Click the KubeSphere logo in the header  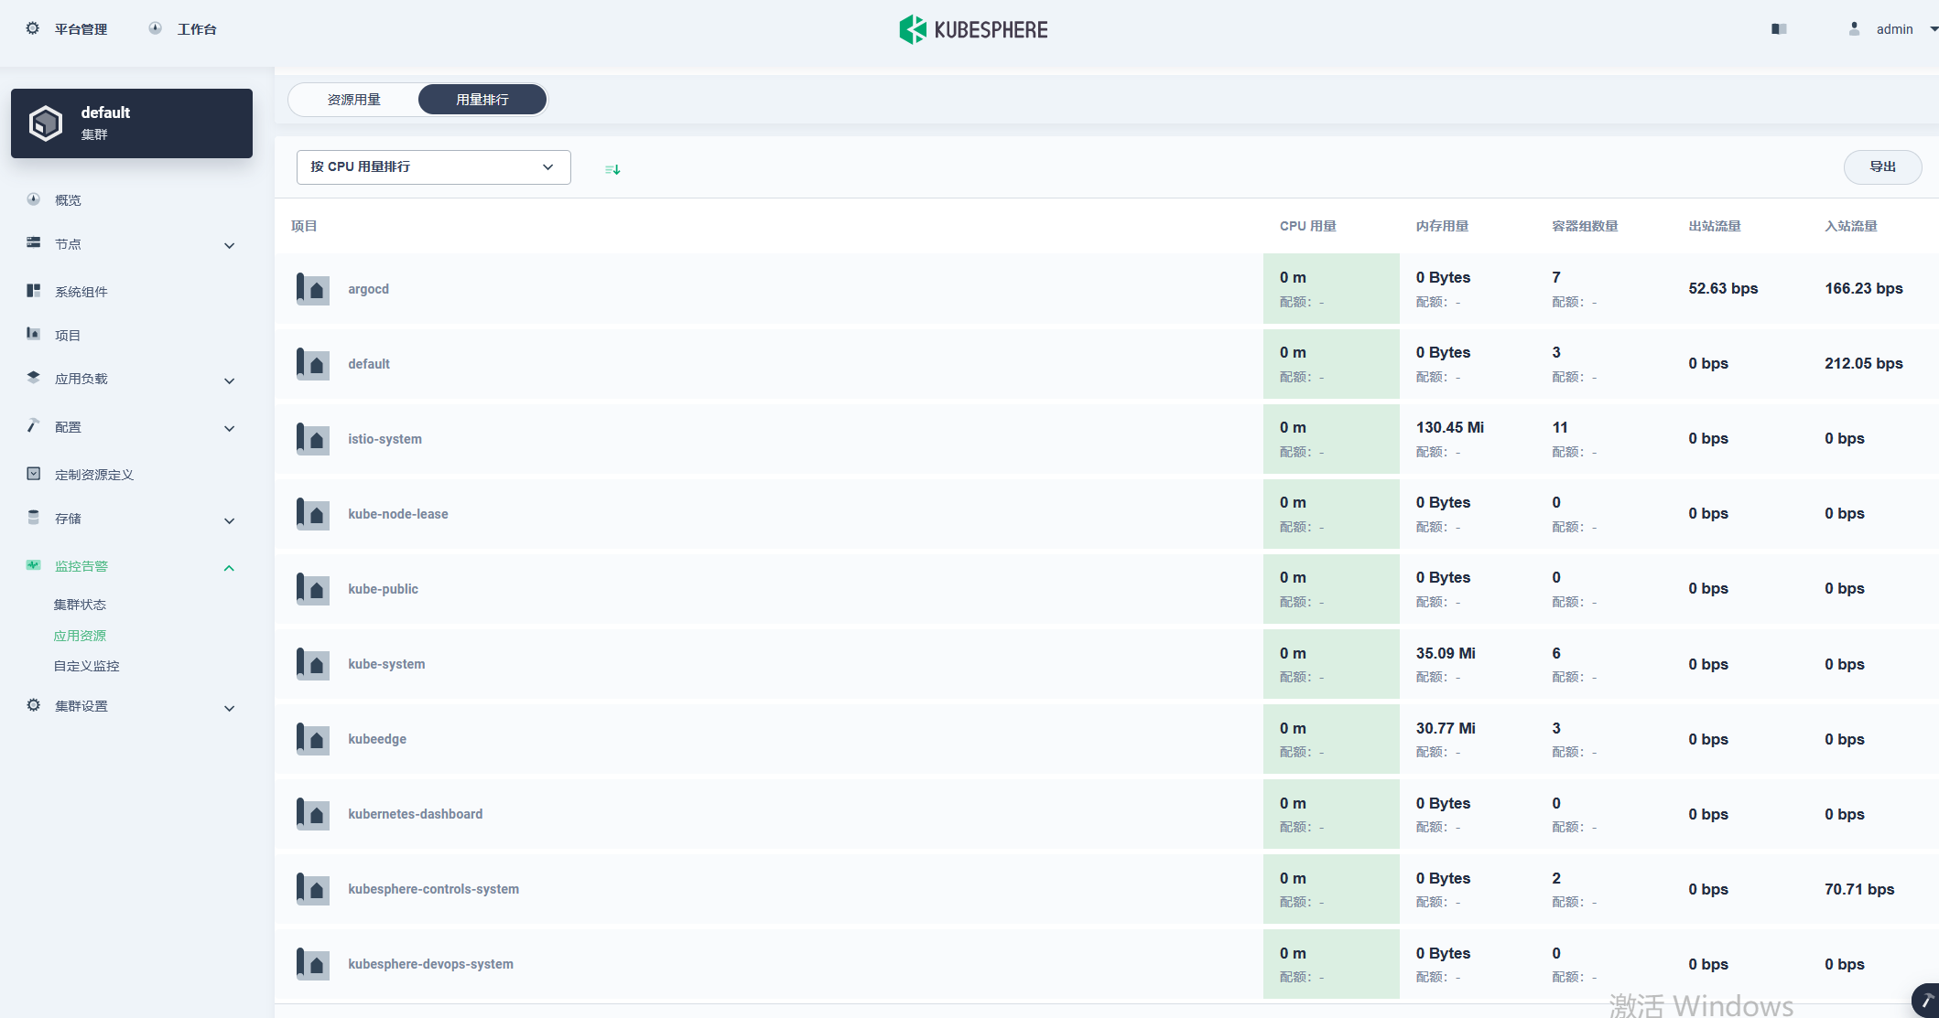(x=972, y=28)
